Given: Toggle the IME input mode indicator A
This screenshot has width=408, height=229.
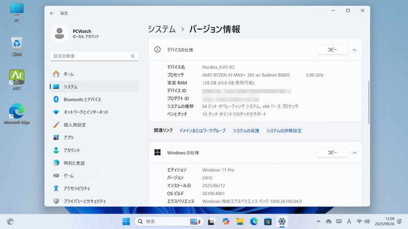Looking at the screenshot, I should coord(349,221).
